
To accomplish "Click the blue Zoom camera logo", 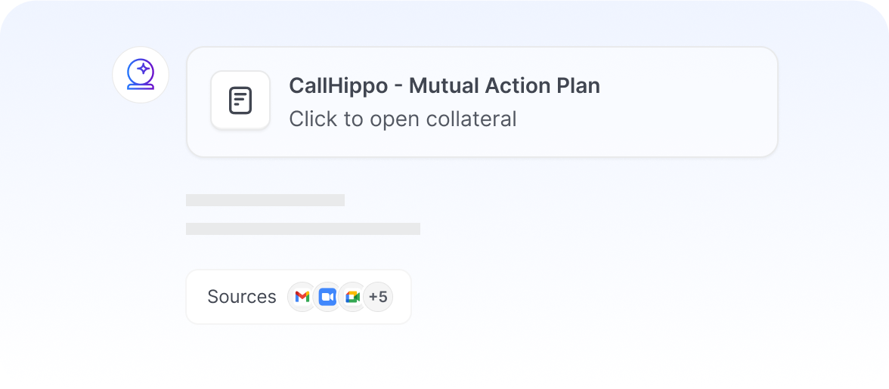I will [328, 297].
